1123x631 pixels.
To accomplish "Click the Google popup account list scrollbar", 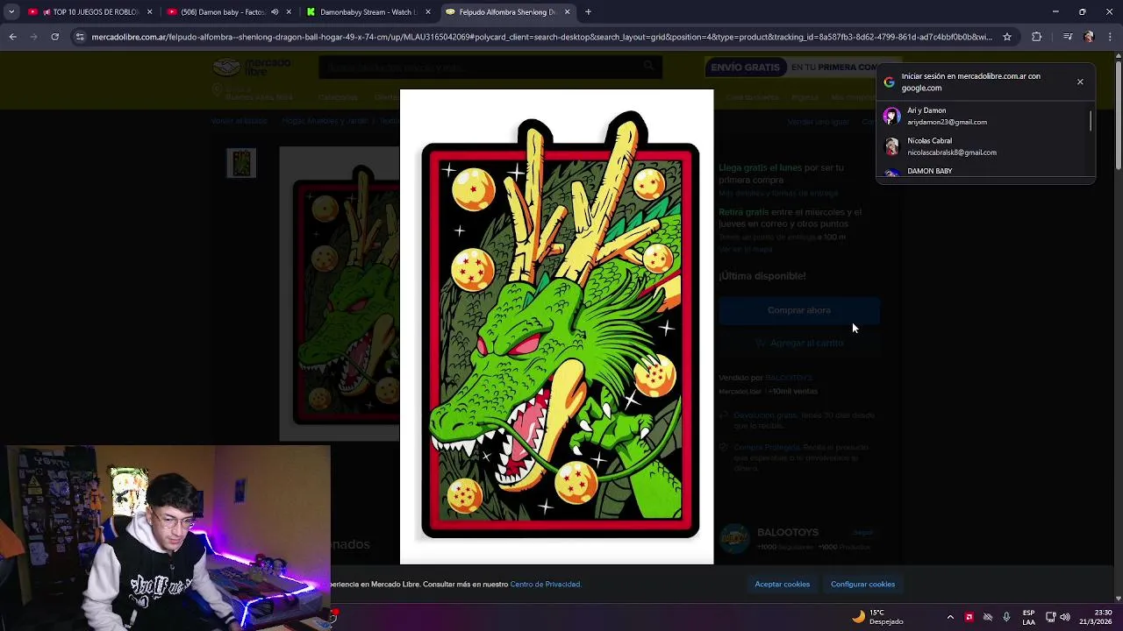I will coord(1091,122).
